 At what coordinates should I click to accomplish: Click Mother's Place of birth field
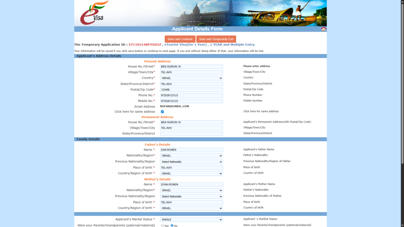pos(191,203)
